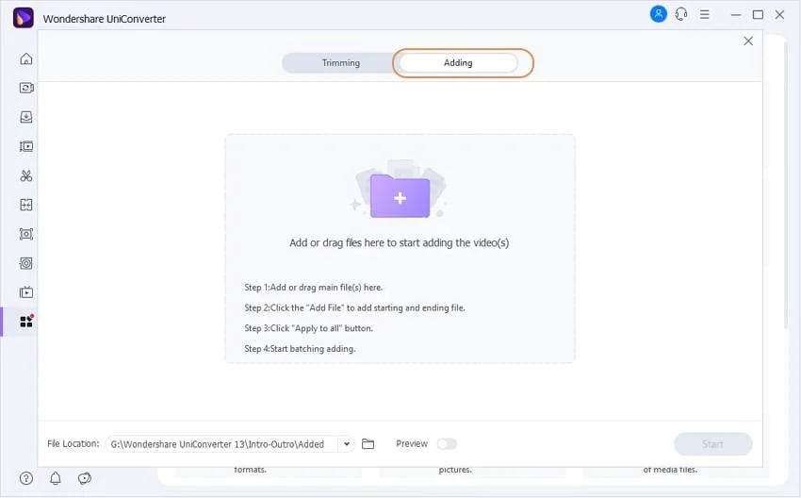
Task: Click the 'File Location:' label
Action: [x=74, y=444]
